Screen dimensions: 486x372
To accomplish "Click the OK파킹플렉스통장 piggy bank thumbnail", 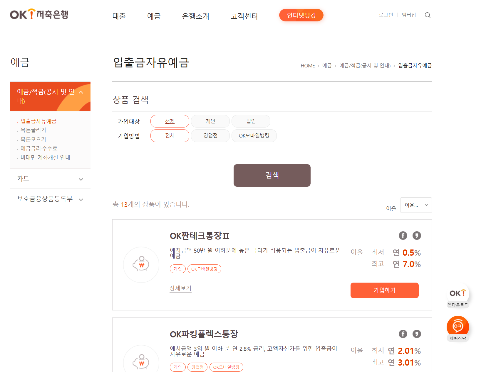I will pos(141,359).
